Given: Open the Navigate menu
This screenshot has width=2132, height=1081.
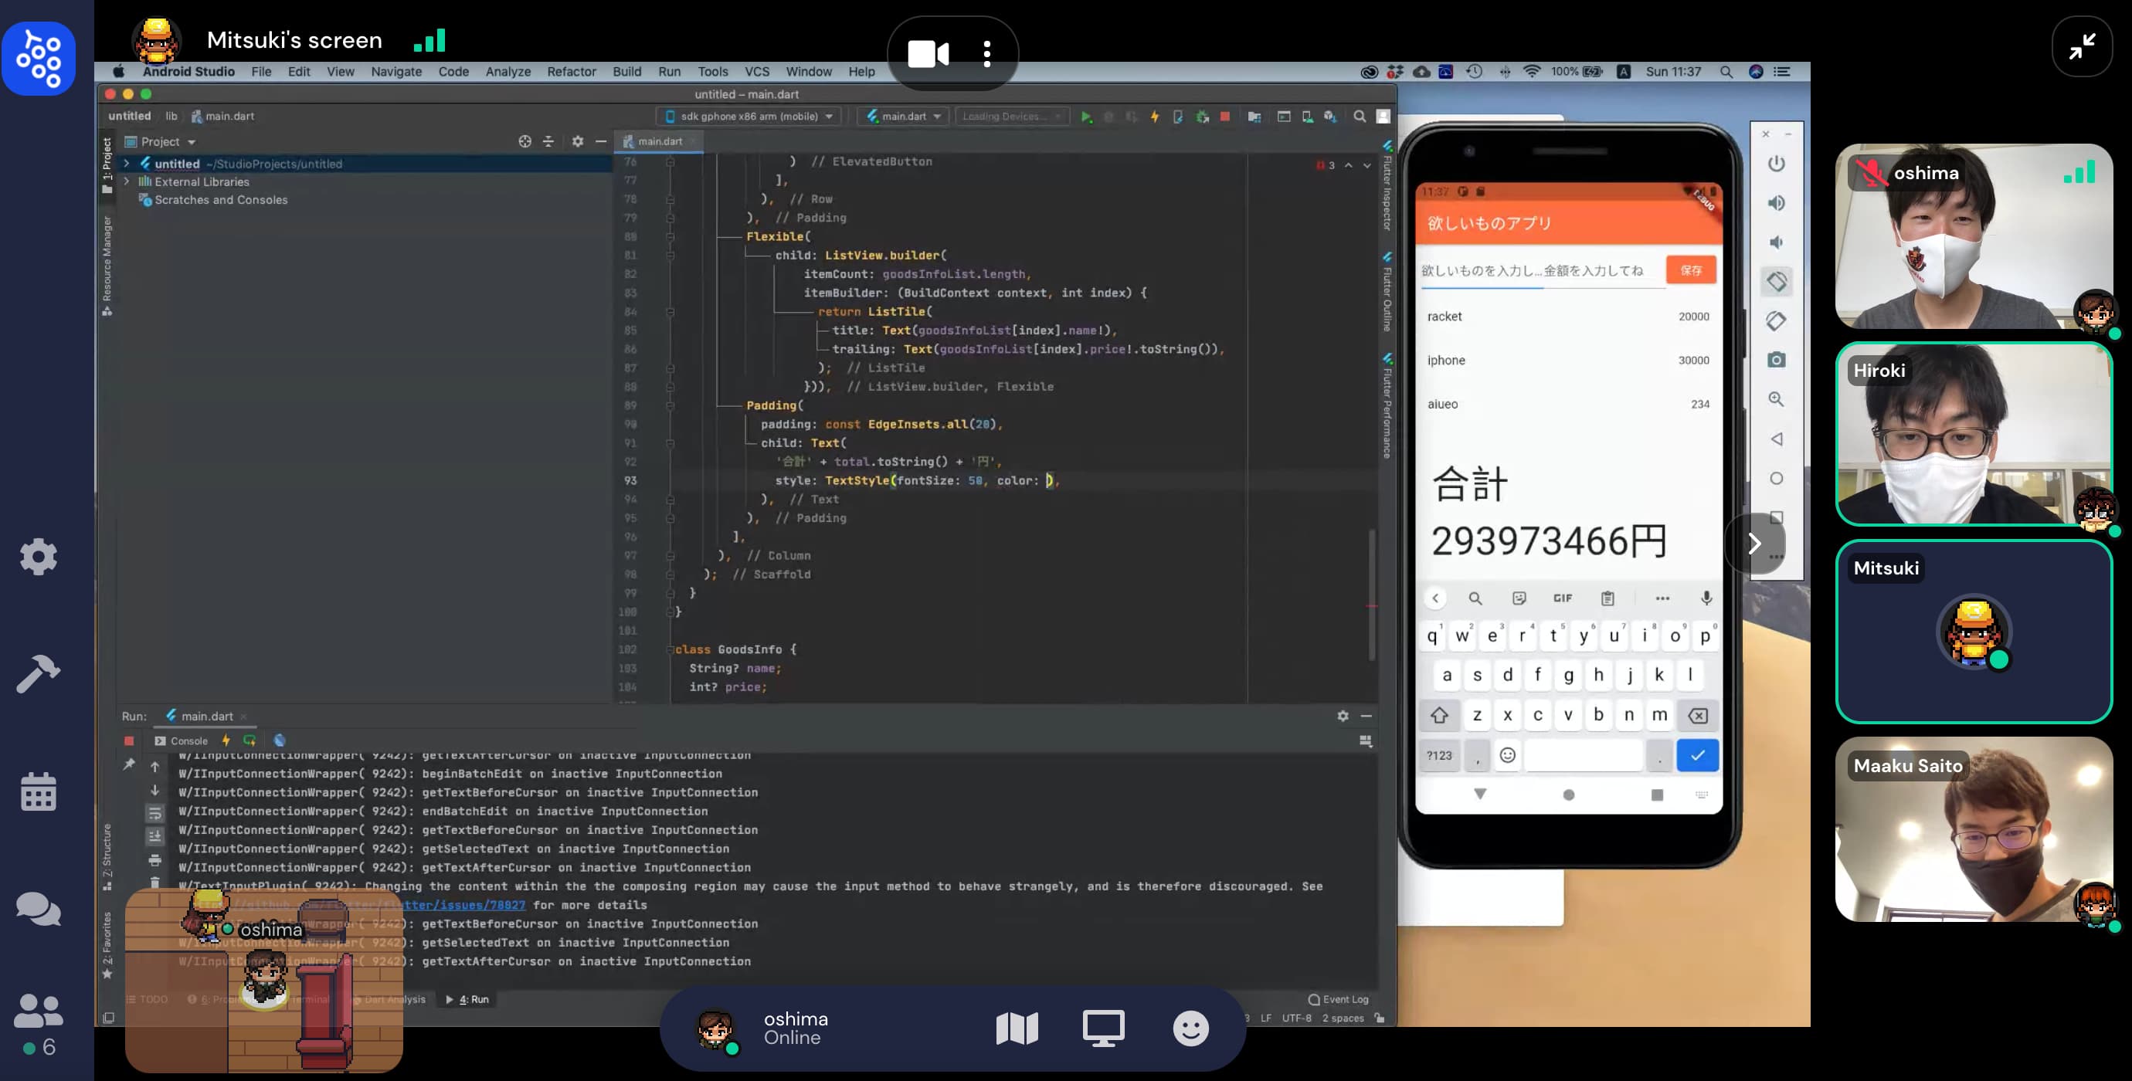Looking at the screenshot, I should (396, 72).
